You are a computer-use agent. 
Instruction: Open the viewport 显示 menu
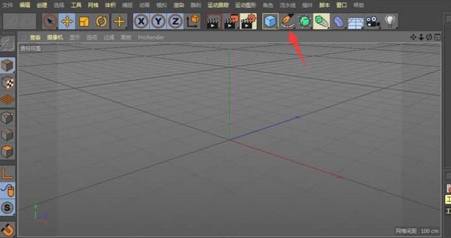[75, 38]
